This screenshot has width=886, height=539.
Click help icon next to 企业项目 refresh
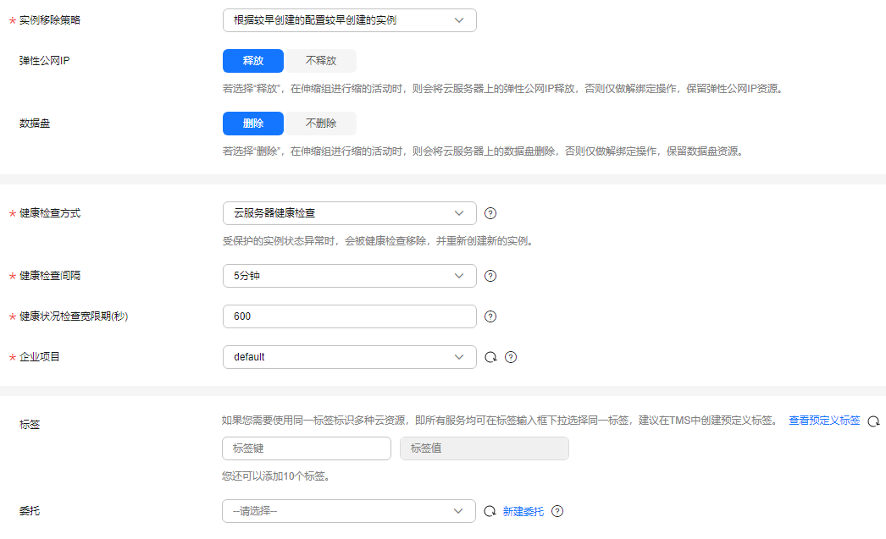(511, 357)
